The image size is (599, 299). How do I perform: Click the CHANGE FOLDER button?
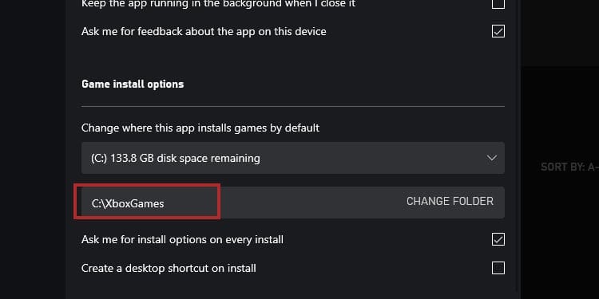(450, 202)
